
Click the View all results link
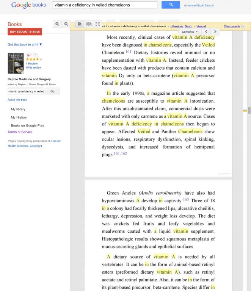click(x=201, y=27)
